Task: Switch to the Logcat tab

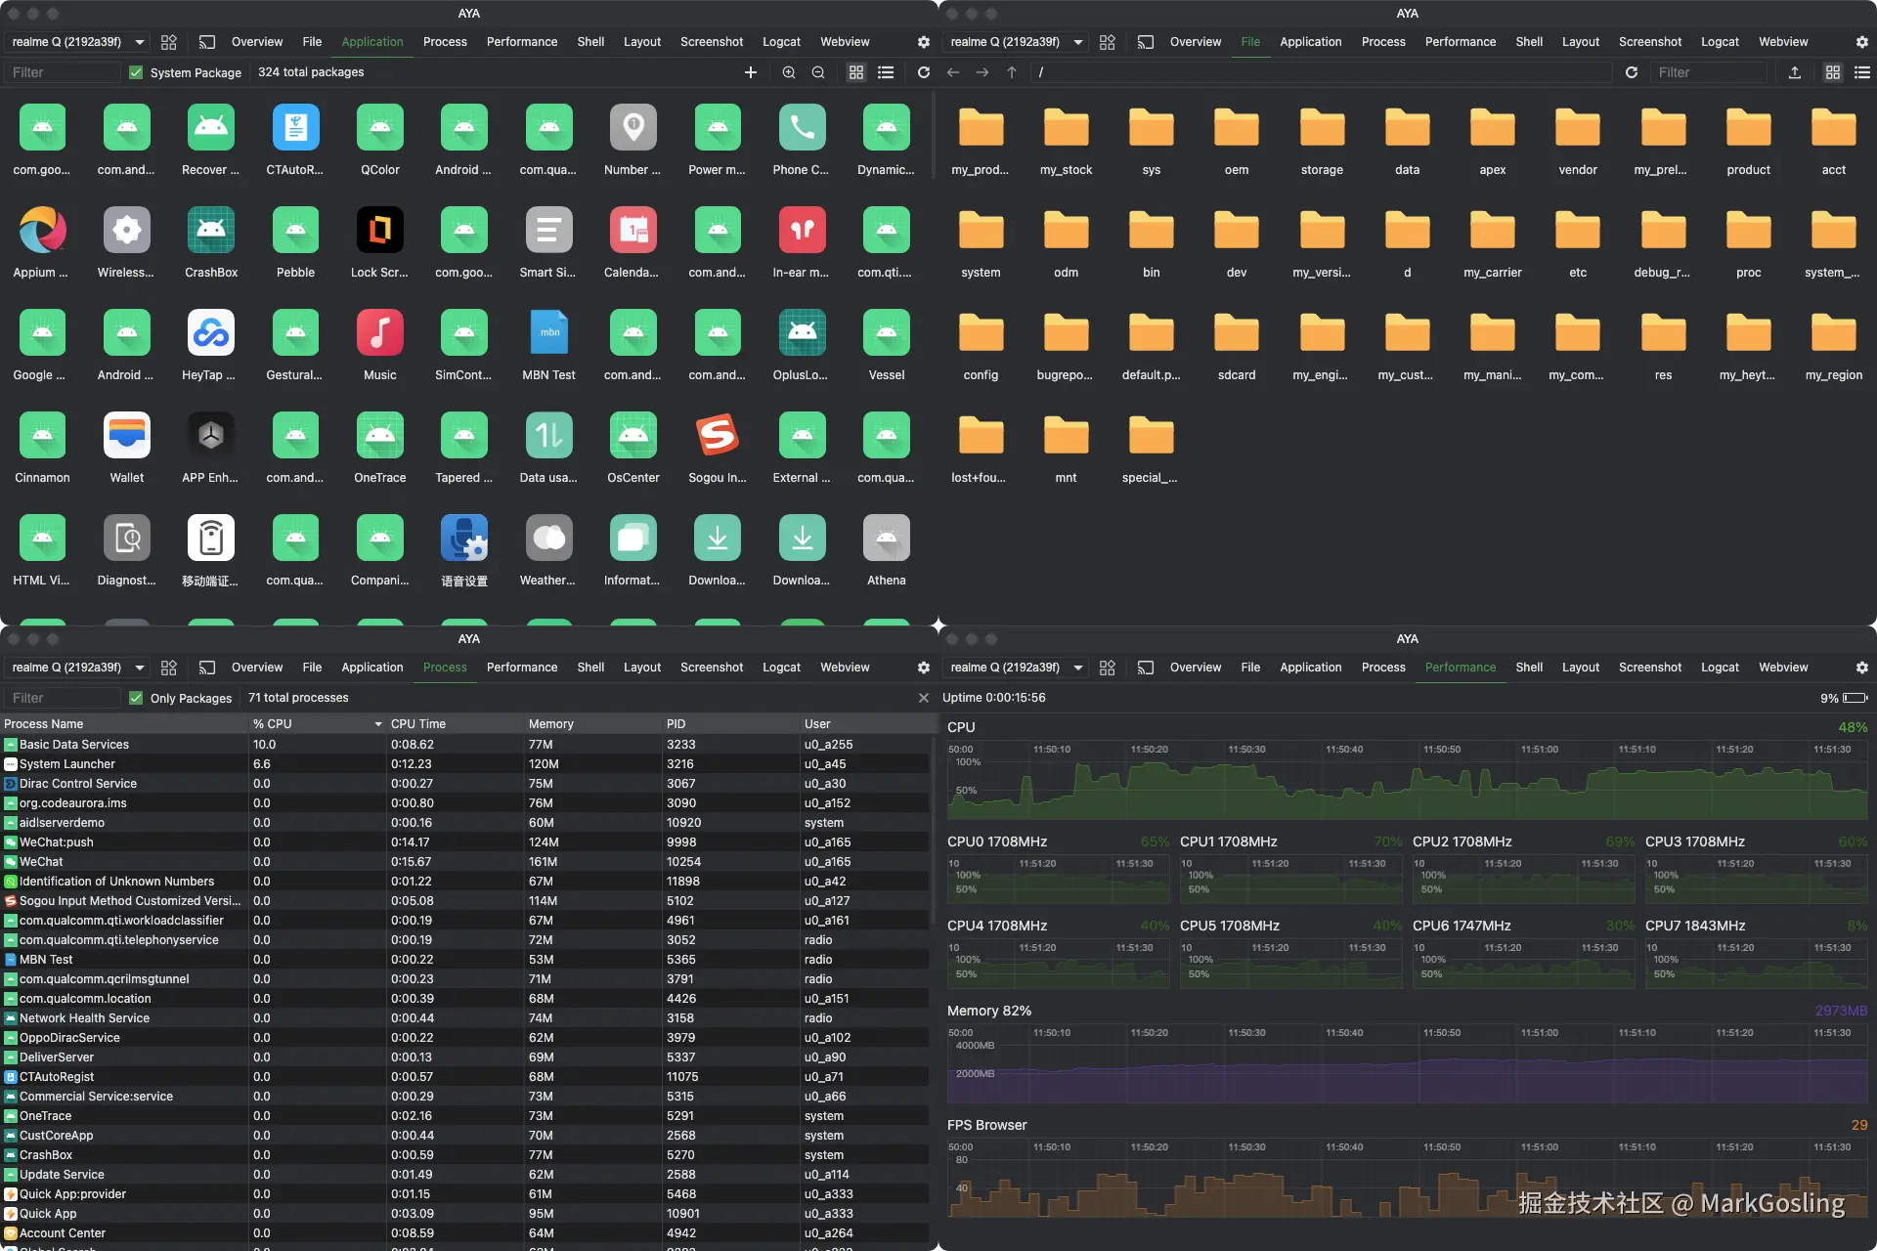Action: (x=781, y=42)
